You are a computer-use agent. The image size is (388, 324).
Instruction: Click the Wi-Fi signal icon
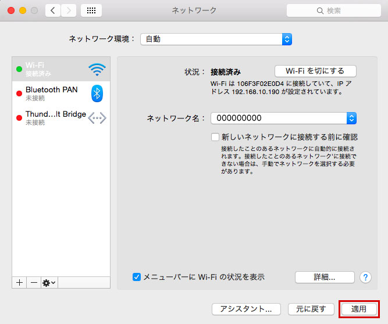pyautogui.click(x=97, y=70)
